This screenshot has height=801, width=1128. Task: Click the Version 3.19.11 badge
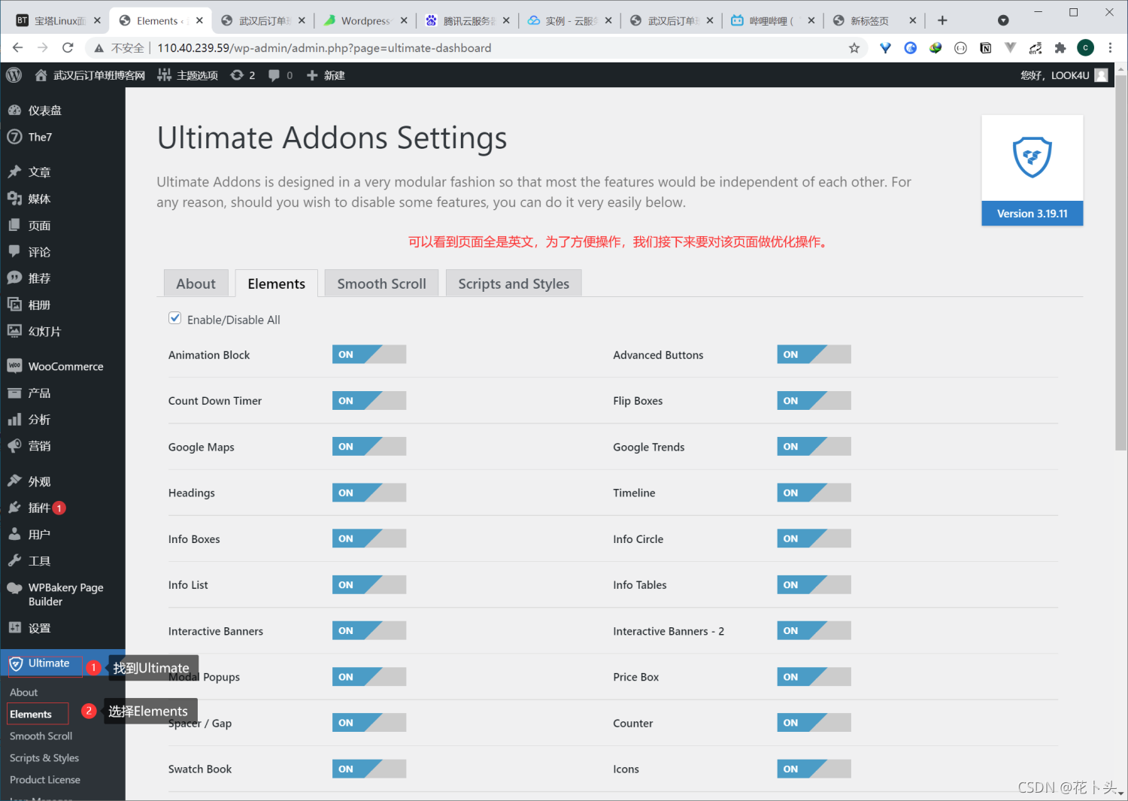click(1032, 214)
